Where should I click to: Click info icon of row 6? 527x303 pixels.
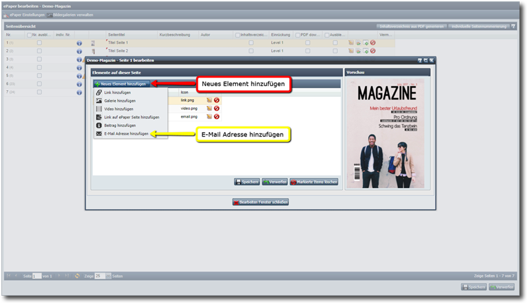[x=79, y=84]
